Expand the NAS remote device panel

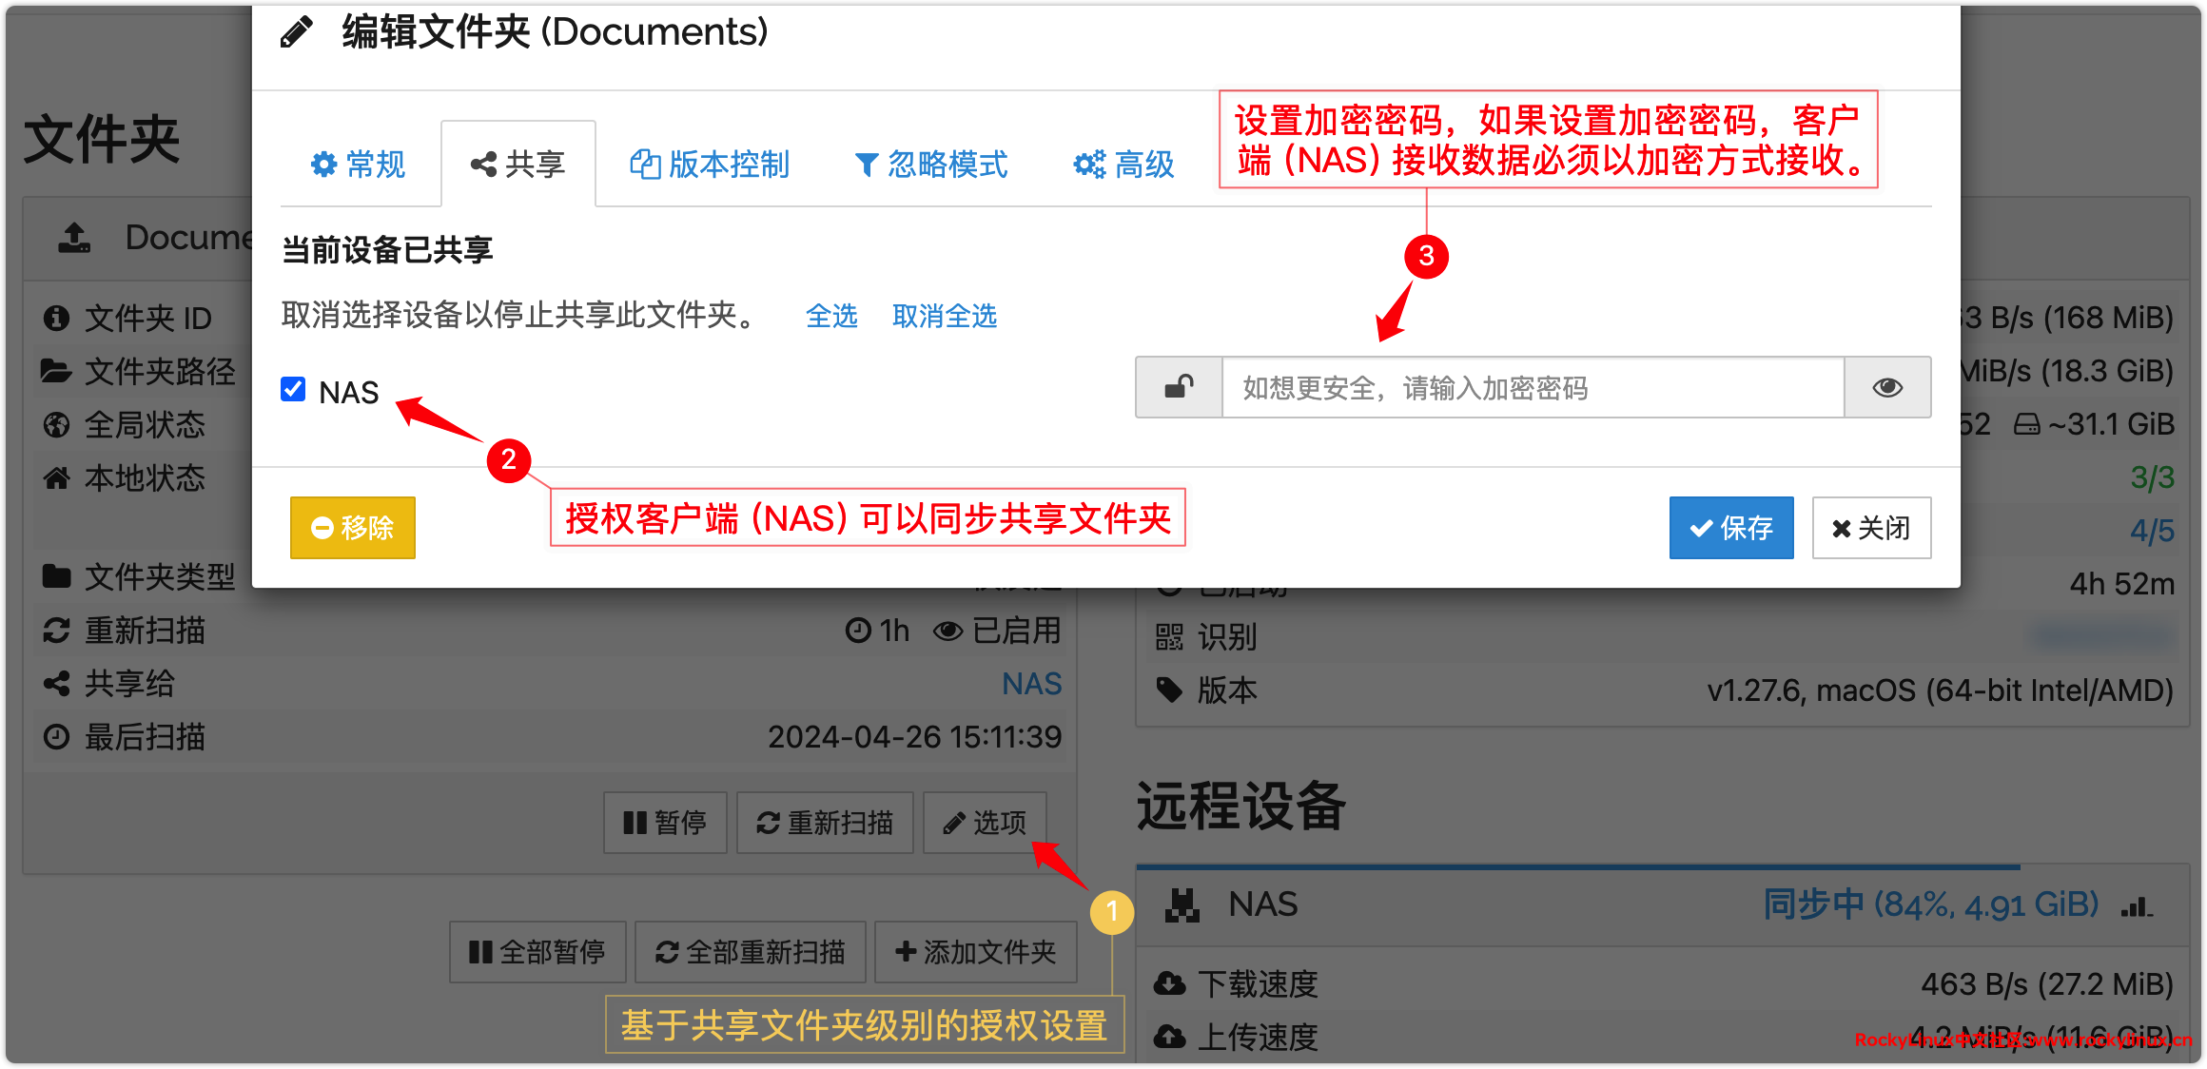tap(1261, 904)
